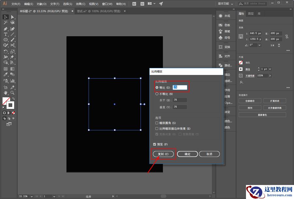Click the 复制 button in the dialog
This screenshot has width=294, height=199.
pos(163,154)
